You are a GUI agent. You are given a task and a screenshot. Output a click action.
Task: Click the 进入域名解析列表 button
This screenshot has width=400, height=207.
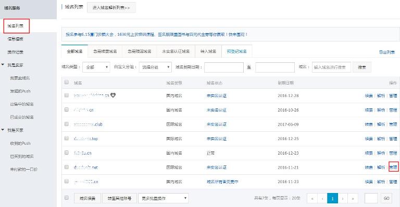click(x=111, y=8)
